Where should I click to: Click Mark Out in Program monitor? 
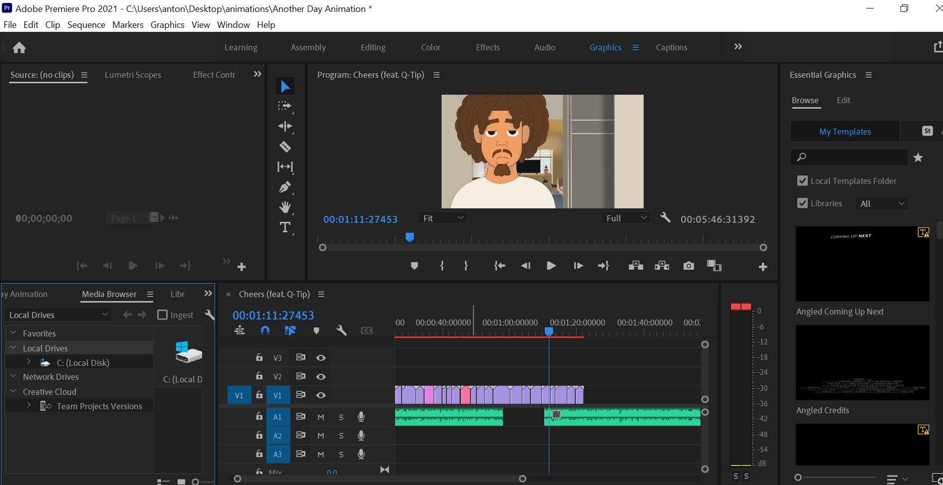point(466,266)
